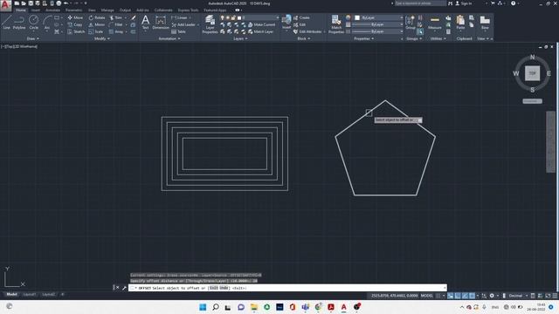Toggle layer lock padlock icon
Image resolution: width=559 pixels, height=314 pixels.
pyautogui.click(x=233, y=17)
